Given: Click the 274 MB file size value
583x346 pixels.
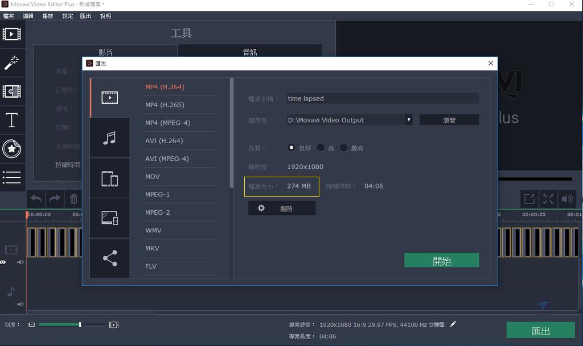Looking at the screenshot, I should [x=299, y=186].
